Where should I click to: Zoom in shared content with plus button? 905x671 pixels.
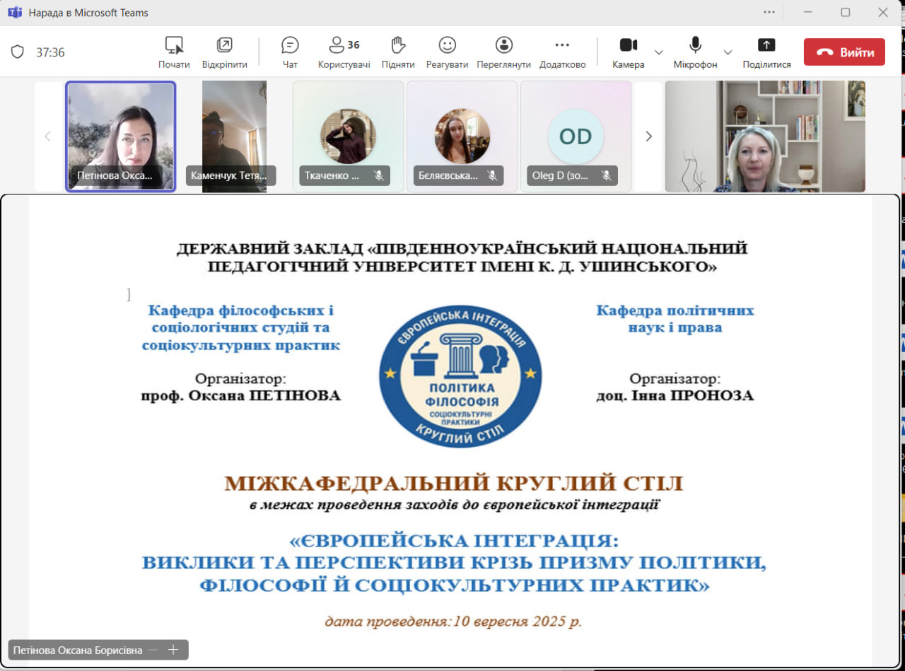pos(173,650)
